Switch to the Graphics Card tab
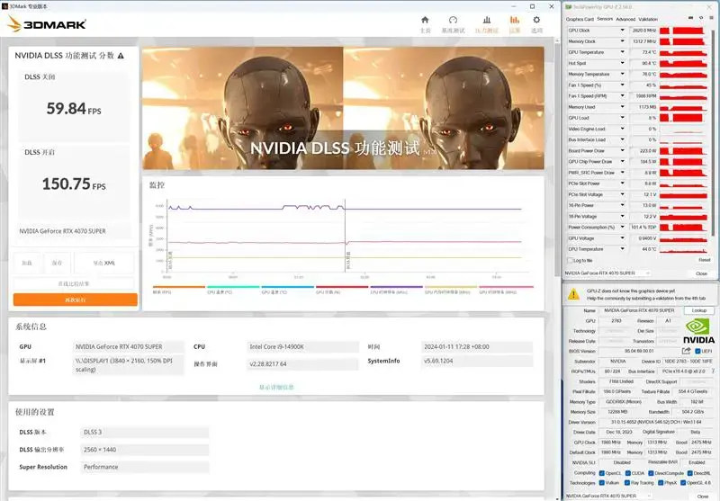The image size is (720, 501). click(580, 19)
